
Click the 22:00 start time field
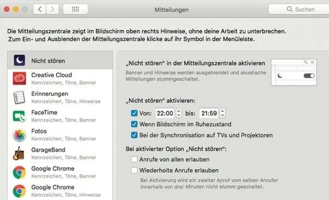[x=165, y=113]
